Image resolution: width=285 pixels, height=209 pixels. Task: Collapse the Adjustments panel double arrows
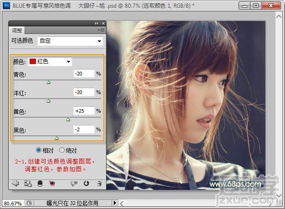(97, 24)
